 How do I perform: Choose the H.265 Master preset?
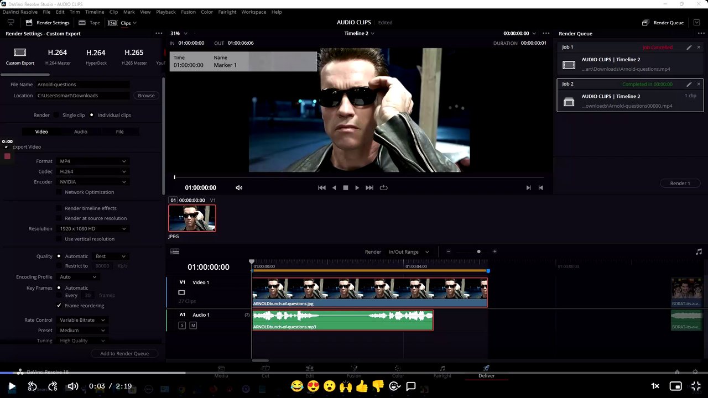pyautogui.click(x=134, y=56)
